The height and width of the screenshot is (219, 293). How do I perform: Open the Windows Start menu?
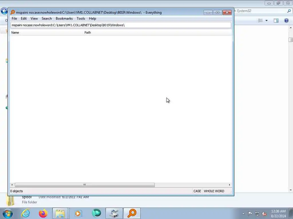tap(8, 213)
